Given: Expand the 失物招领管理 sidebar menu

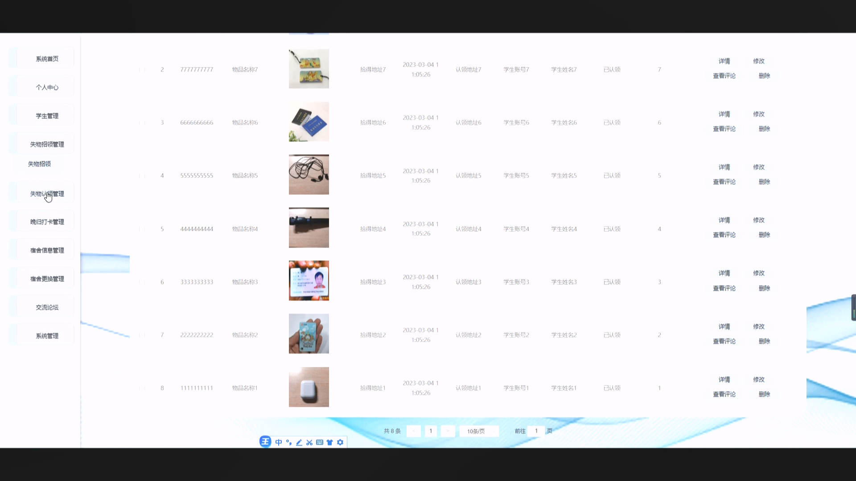Looking at the screenshot, I should (x=47, y=144).
